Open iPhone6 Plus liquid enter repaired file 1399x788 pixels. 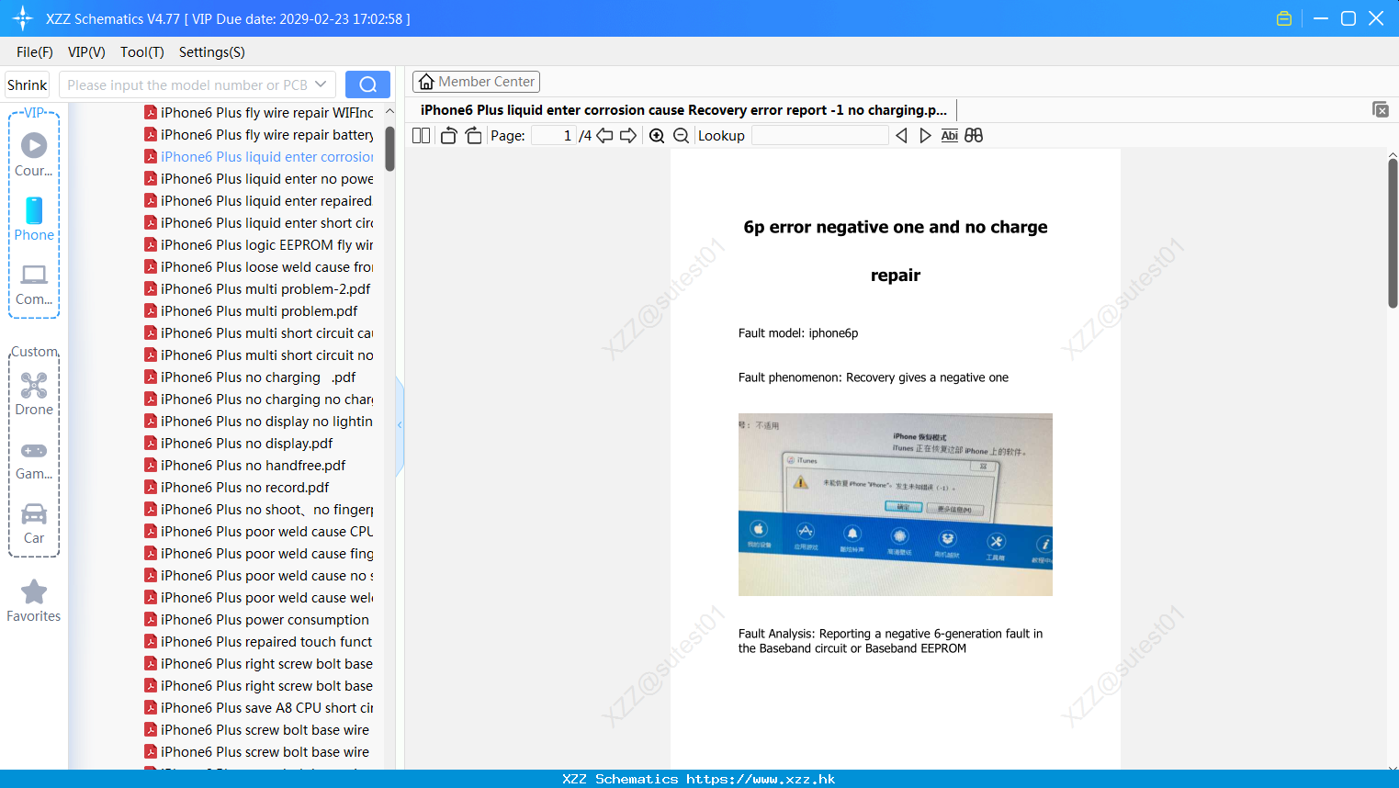[x=258, y=201]
